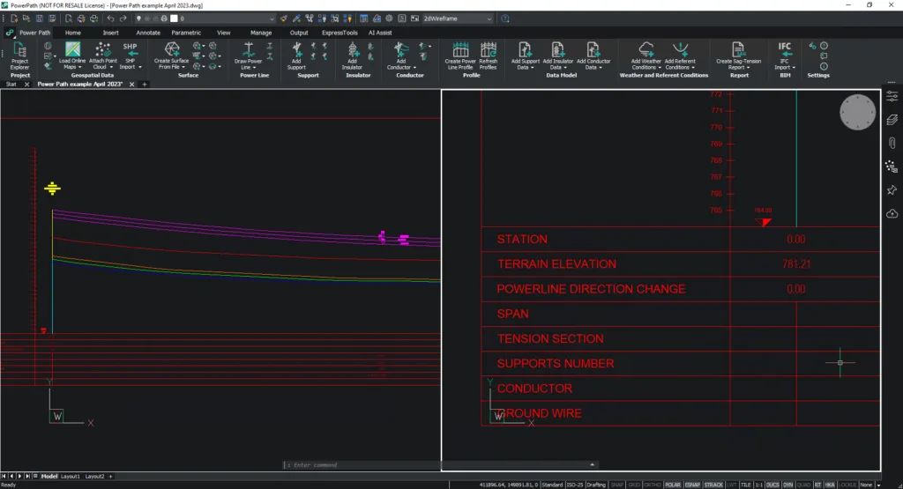Click the Add Support icon
Image resolution: width=903 pixels, height=489 pixels.
coord(296,49)
